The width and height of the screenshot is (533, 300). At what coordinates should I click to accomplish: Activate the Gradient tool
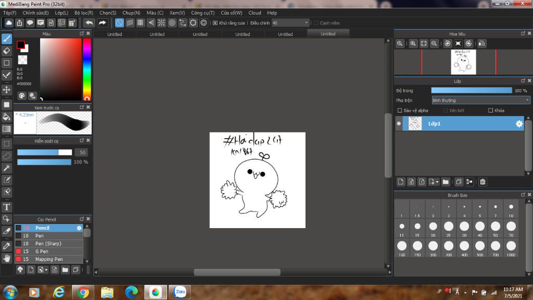(7, 129)
